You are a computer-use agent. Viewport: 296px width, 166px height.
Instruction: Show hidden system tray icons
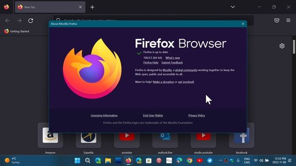221,160
